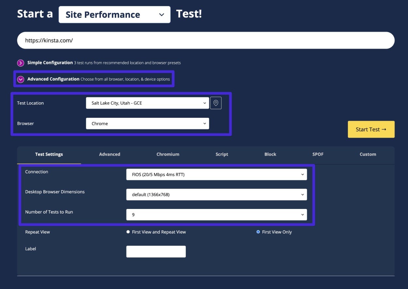Select the First View Only option

258,232
